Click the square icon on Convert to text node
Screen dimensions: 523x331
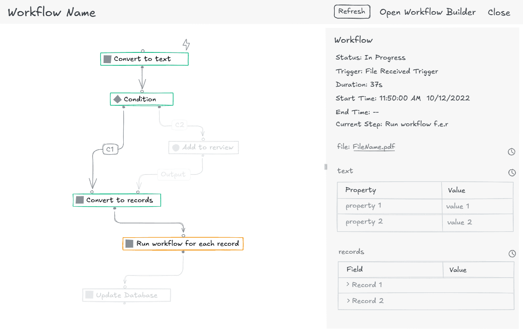tap(107, 59)
